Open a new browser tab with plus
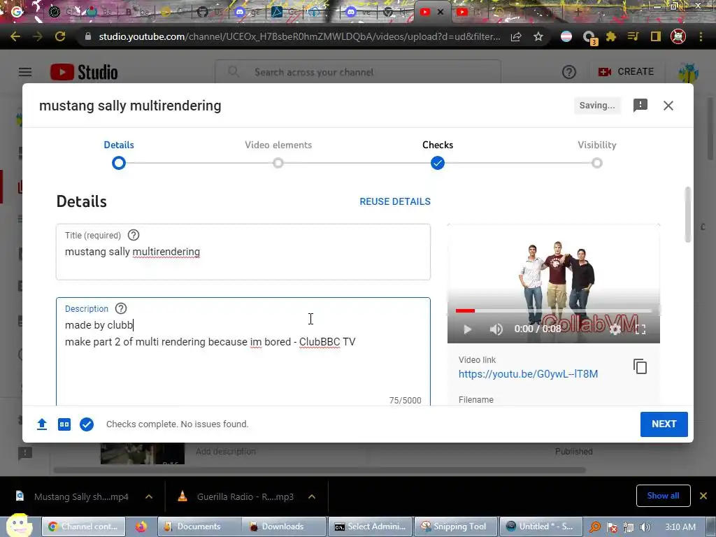716x537 pixels. (578, 13)
